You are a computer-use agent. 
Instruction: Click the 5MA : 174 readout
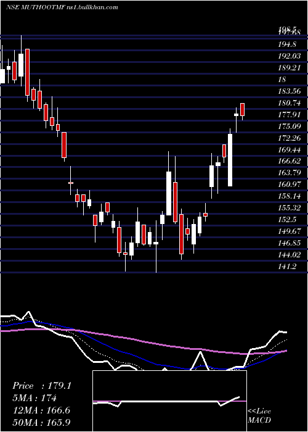tap(34, 398)
